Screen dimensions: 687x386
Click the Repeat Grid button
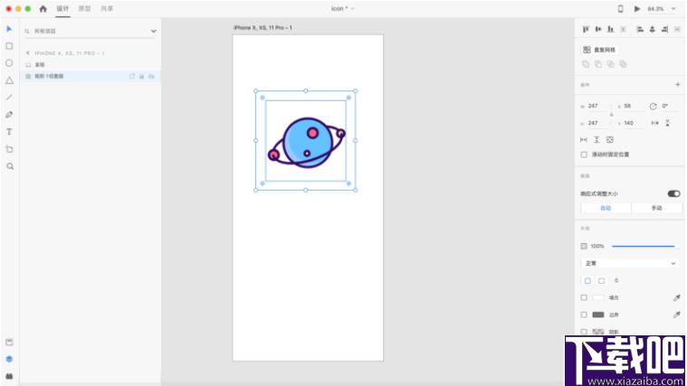[600, 50]
